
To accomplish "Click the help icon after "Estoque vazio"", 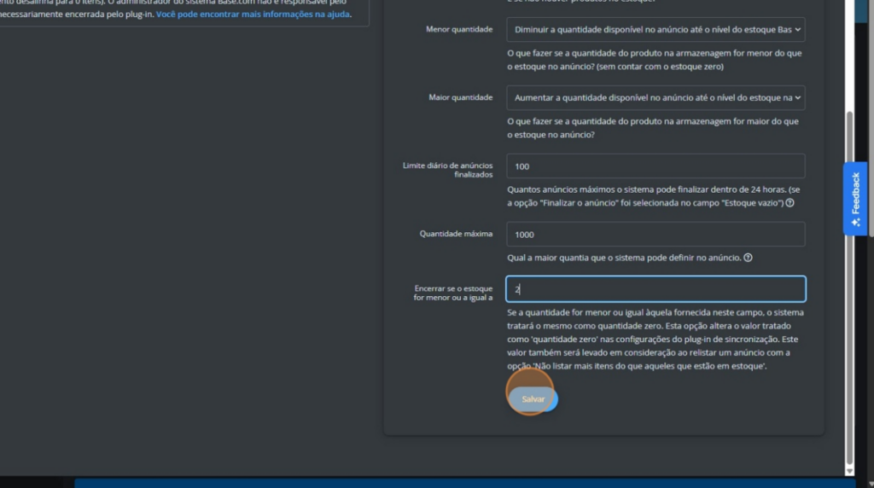I will [x=790, y=203].
